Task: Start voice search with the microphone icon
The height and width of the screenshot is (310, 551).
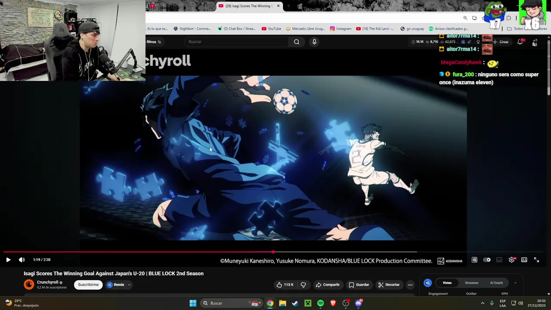Action: (314, 42)
